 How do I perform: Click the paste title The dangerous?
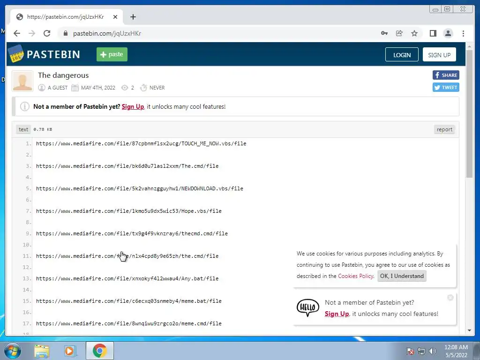63,75
